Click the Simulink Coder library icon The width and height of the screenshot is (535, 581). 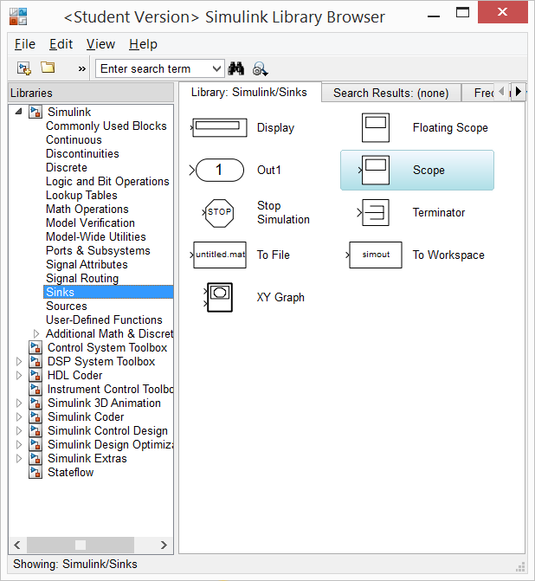click(35, 416)
